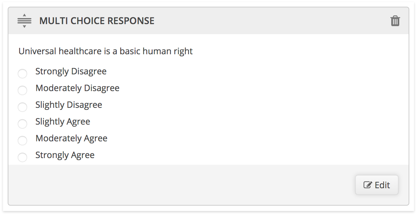Mark the Moderately Agree radio button
417x215 pixels.
pyautogui.click(x=22, y=141)
